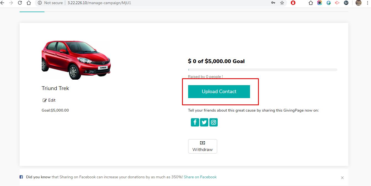
Task: Share campaign on Twitter icon
Action: [x=204, y=122]
